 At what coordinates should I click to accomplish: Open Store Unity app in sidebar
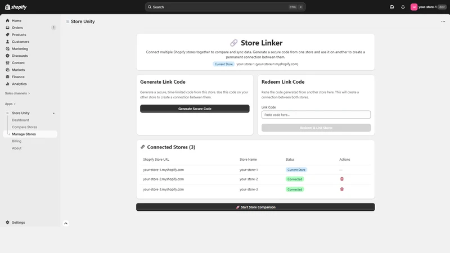(x=21, y=113)
